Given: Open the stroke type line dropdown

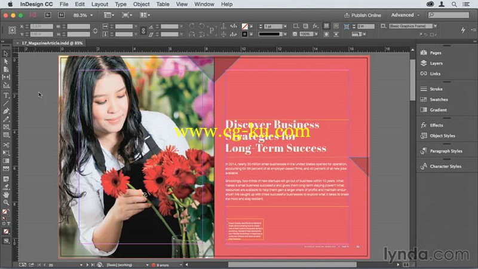Looking at the screenshot, I should tap(285, 34).
